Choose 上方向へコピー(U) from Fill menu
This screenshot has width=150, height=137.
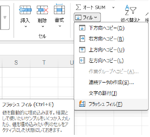111,50
